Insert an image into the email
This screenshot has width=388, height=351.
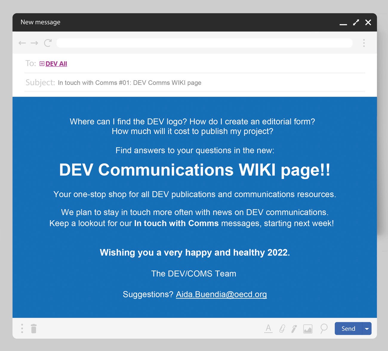pos(308,328)
